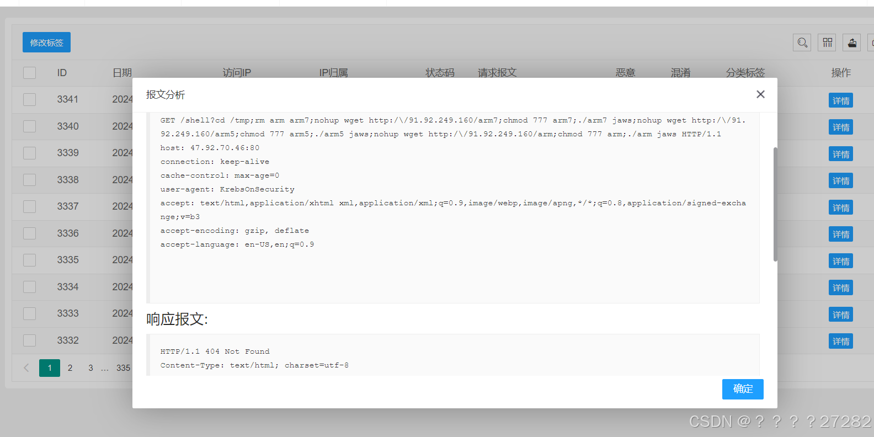Click the accept-encoding: gzip, deflate line

235,231
